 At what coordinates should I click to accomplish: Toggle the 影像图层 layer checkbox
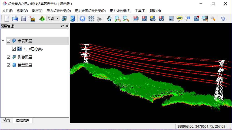(9, 57)
